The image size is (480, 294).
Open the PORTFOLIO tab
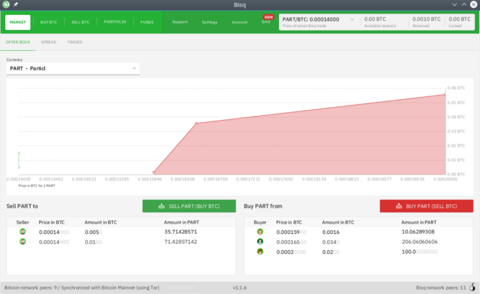point(115,22)
